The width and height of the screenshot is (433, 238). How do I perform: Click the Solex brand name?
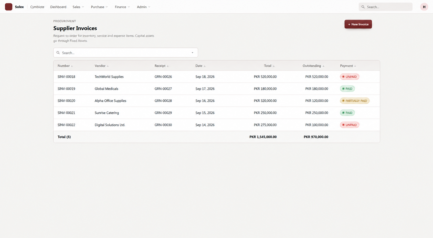pyautogui.click(x=19, y=7)
